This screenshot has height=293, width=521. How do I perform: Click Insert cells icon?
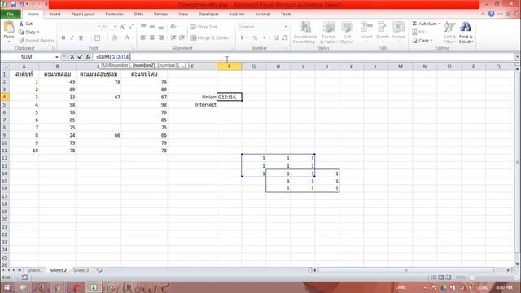pos(366,27)
